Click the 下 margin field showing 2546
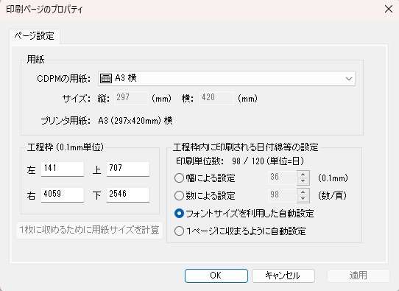The height and width of the screenshot is (291, 399). (x=128, y=194)
